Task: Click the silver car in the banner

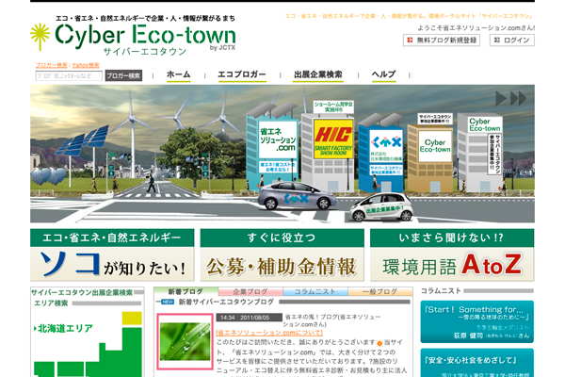Action: click(294, 195)
